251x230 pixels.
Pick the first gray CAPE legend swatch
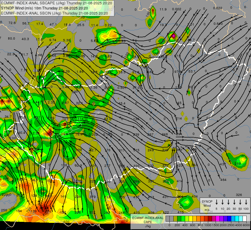(168, 219)
